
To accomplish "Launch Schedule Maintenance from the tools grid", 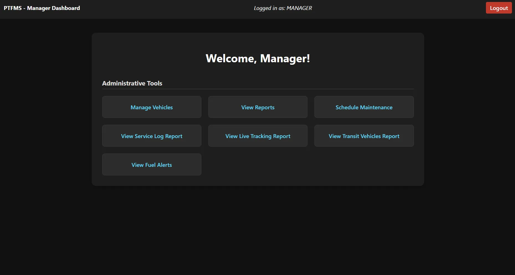I will (x=364, y=107).
